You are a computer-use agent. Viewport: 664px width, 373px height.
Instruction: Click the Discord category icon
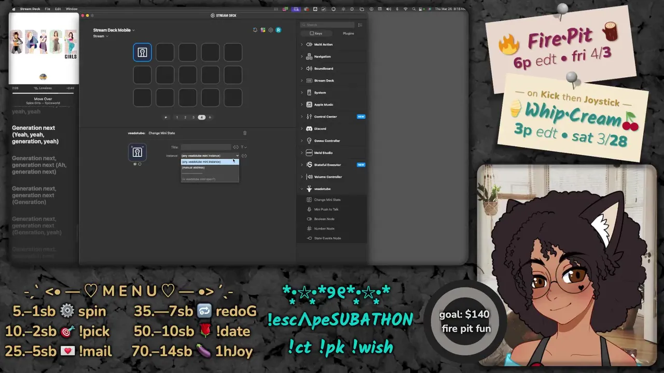pos(309,128)
